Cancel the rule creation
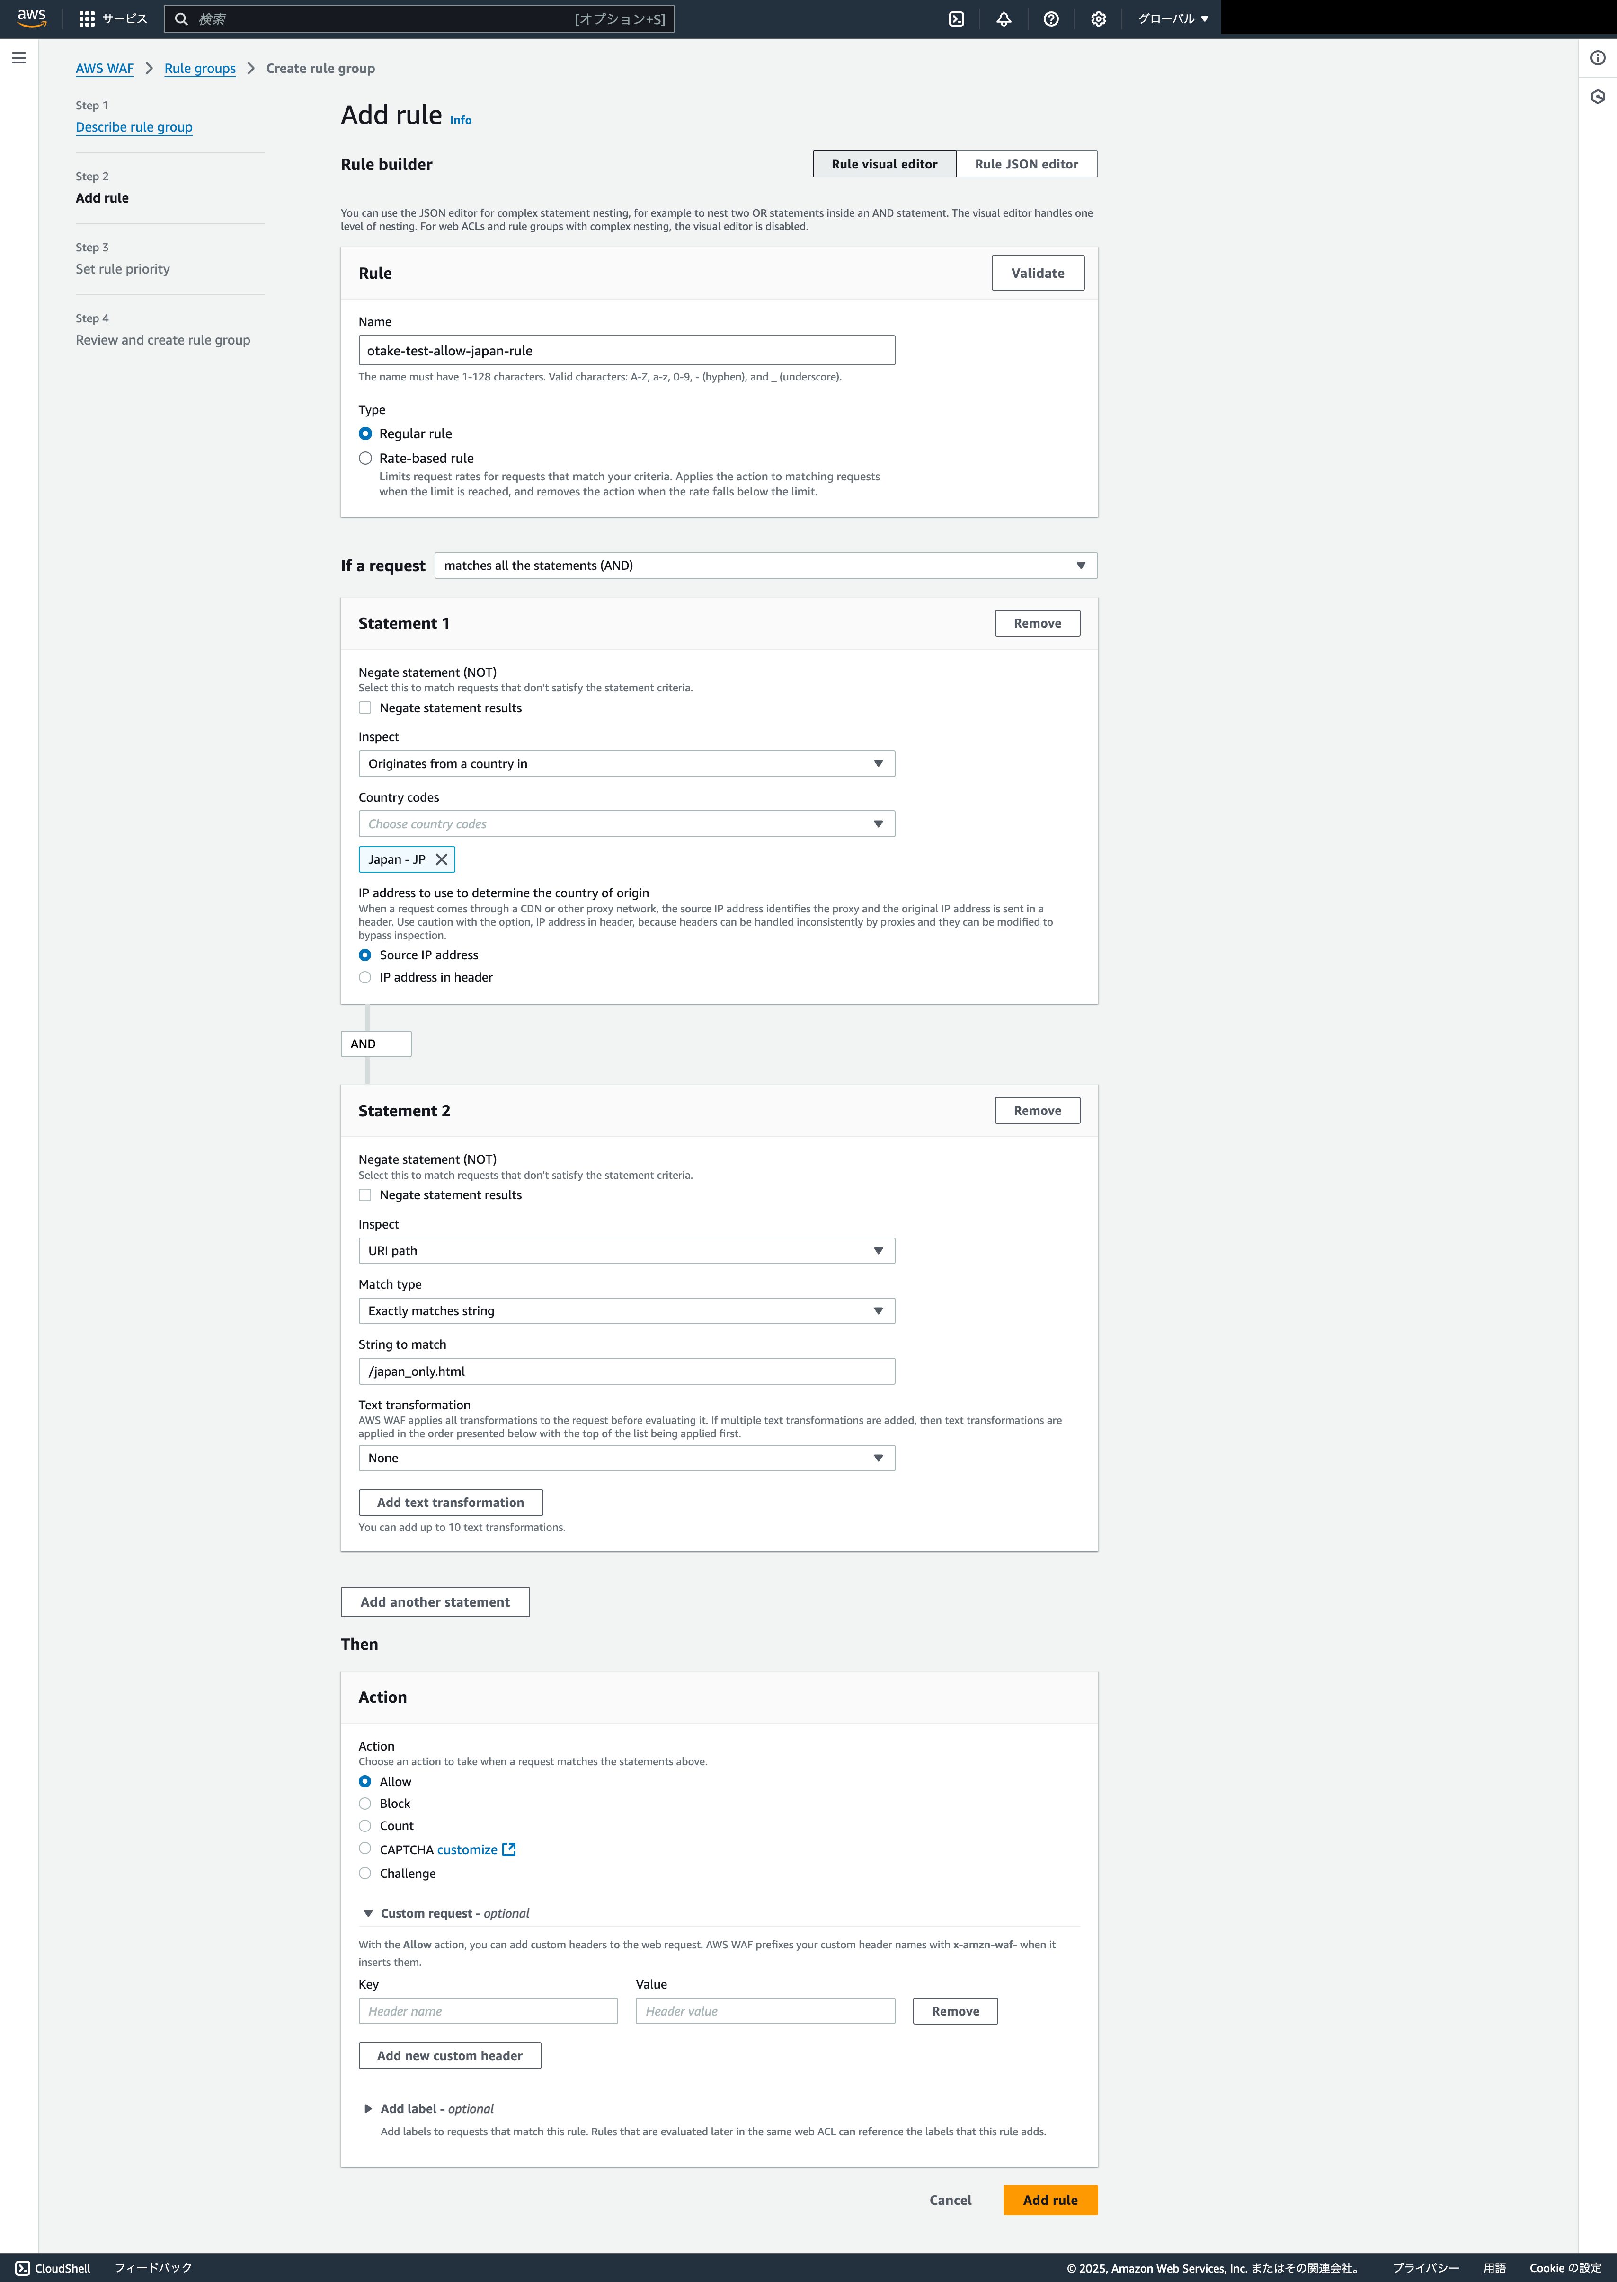 (x=950, y=2201)
